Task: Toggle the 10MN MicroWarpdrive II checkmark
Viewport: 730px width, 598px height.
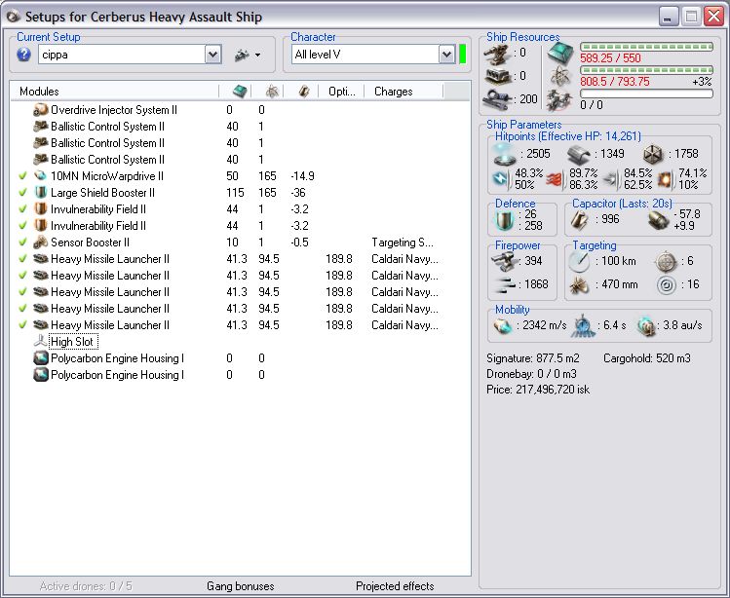Action: [x=23, y=176]
